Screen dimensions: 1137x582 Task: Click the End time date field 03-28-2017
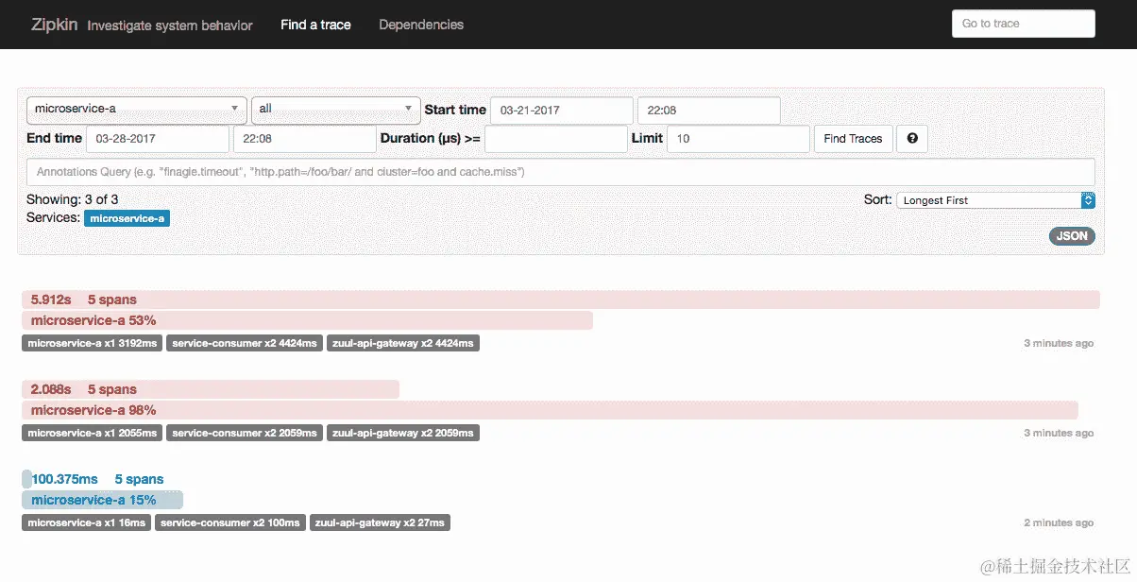[x=158, y=138]
